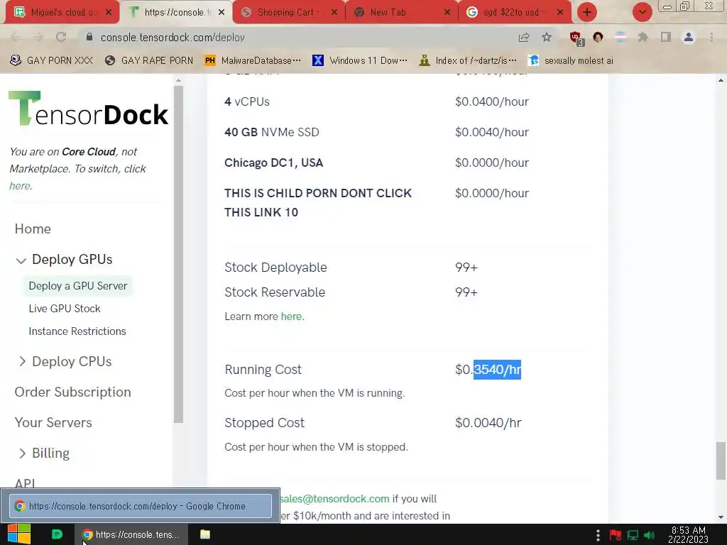Open the tab search dropdown arrow

tap(642, 12)
